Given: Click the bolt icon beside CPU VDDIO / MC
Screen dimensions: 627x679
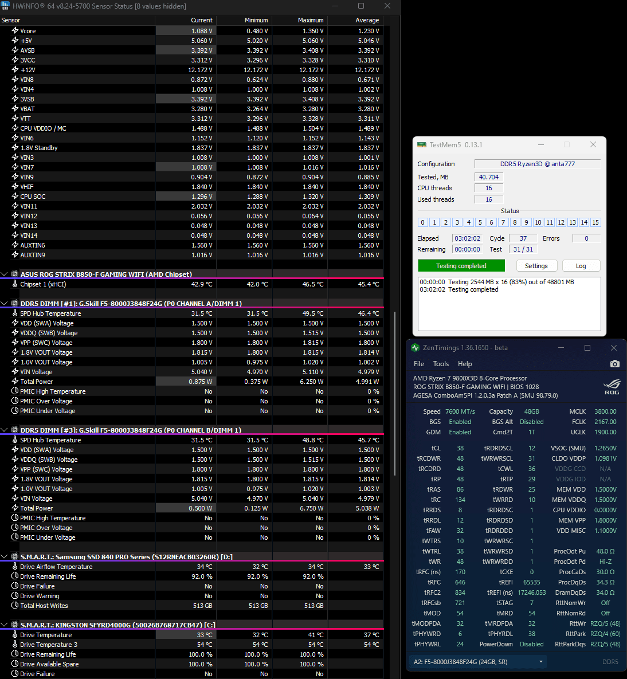Looking at the screenshot, I should pos(15,128).
